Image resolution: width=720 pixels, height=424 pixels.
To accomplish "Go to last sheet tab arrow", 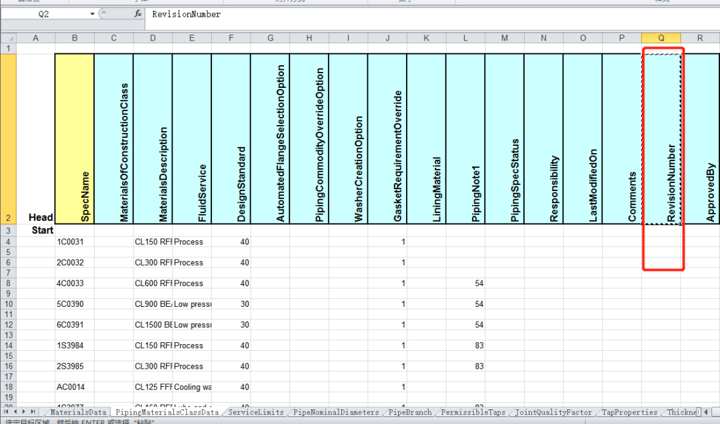I will coord(32,411).
